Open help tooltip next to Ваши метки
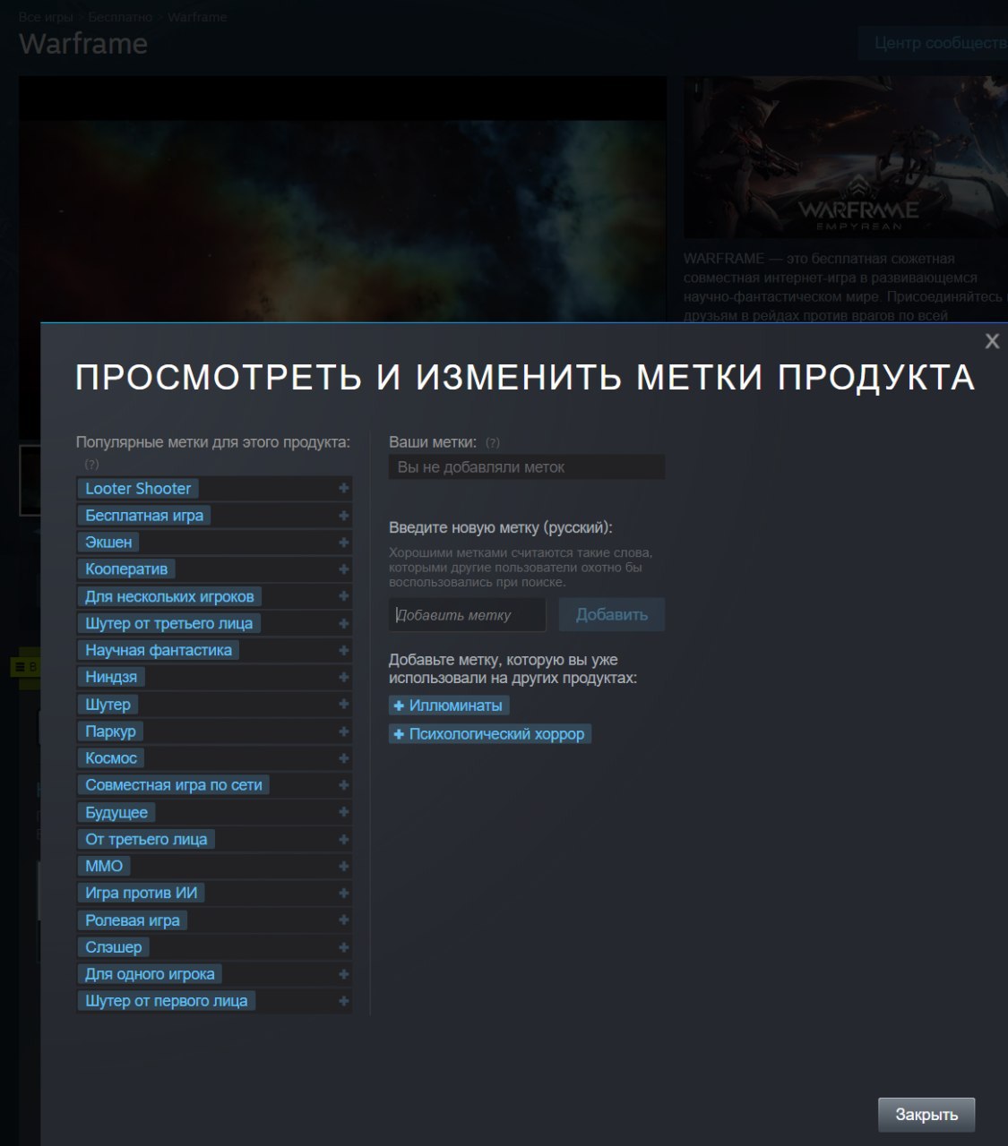Viewport: 1008px width, 1146px height. pos(492,442)
